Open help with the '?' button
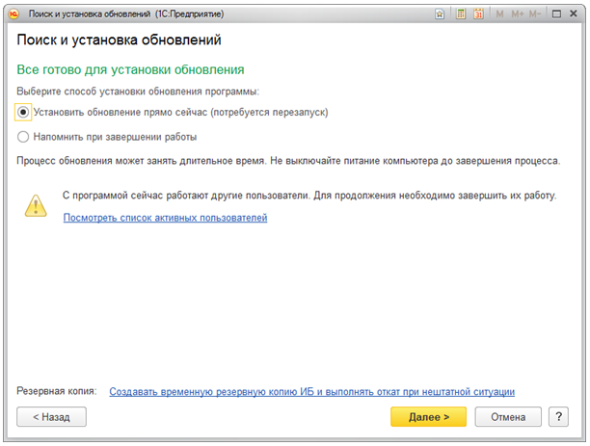 557,417
